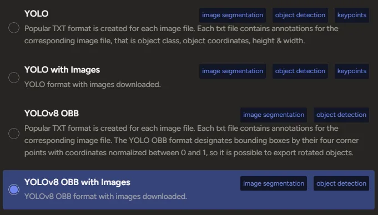Click keypoints tag for YOLO with Images
Screen dimensions: 378x215
(x=352, y=71)
